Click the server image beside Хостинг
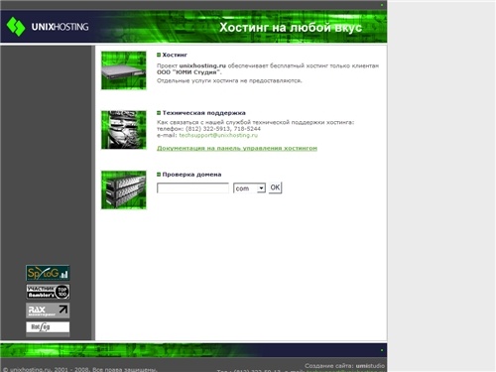The height and width of the screenshot is (372, 496). tap(124, 70)
